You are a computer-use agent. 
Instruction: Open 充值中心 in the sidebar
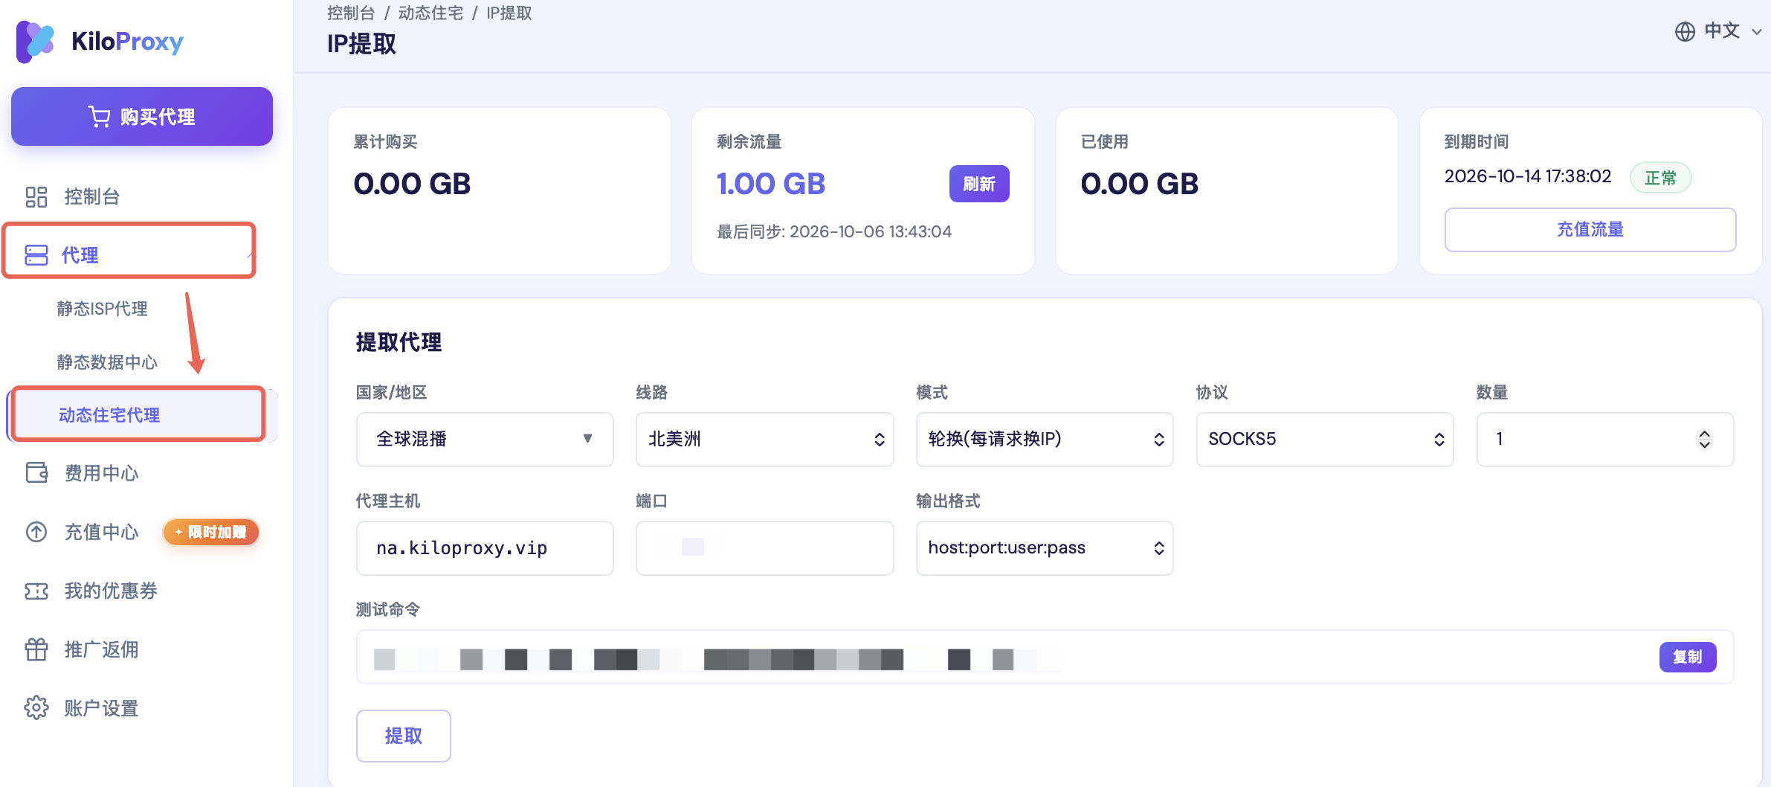tap(101, 532)
